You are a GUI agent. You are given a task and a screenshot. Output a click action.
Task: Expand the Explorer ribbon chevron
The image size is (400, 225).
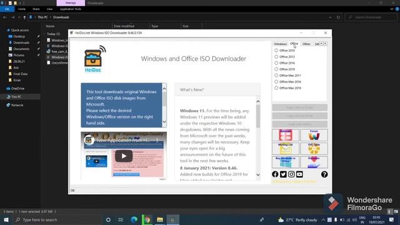point(392,9)
